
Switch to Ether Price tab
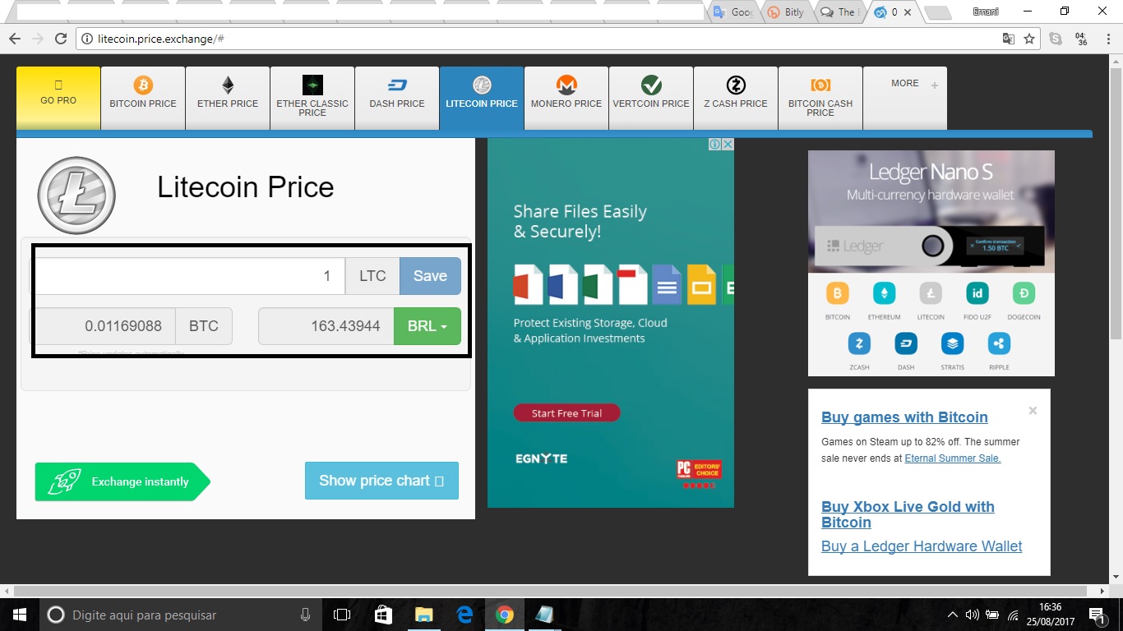point(228,99)
